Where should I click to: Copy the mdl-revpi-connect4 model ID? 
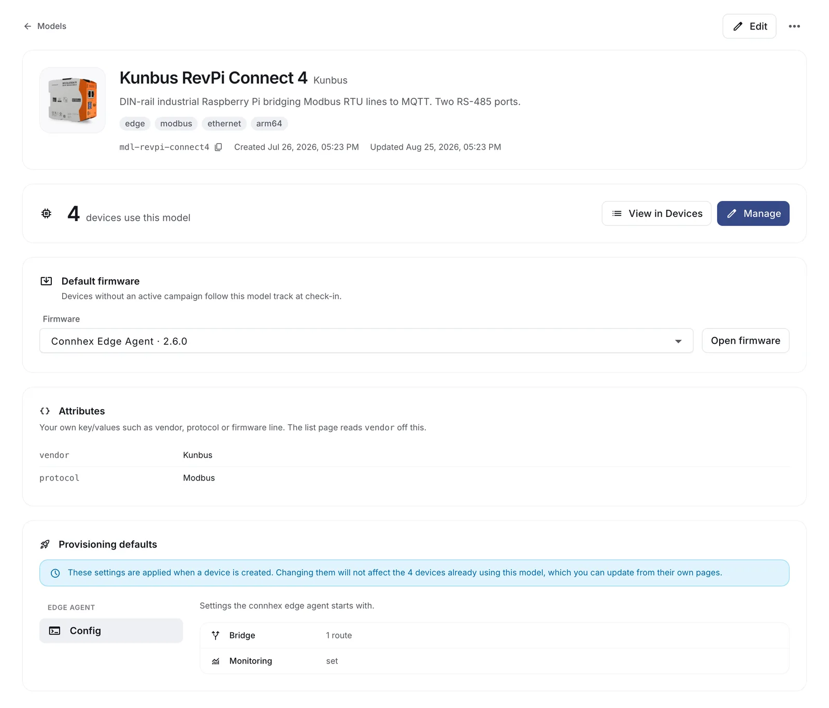(x=219, y=147)
